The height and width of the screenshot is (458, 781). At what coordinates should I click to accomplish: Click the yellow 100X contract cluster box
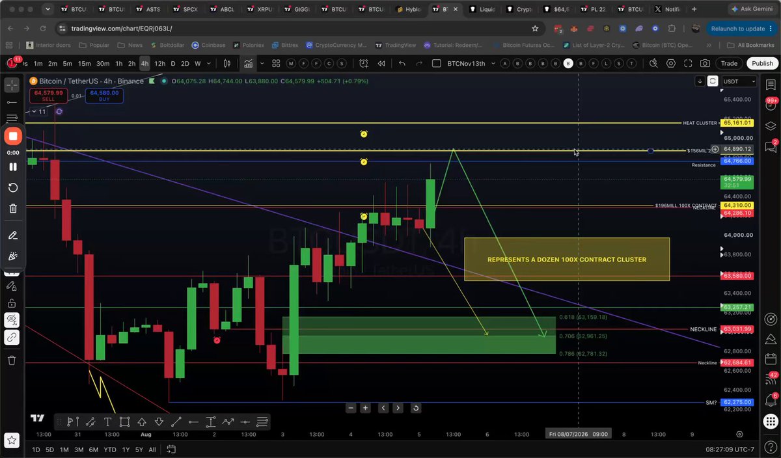[x=567, y=260]
